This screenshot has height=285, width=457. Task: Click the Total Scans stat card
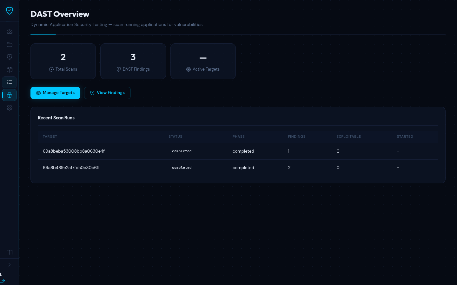(63, 61)
